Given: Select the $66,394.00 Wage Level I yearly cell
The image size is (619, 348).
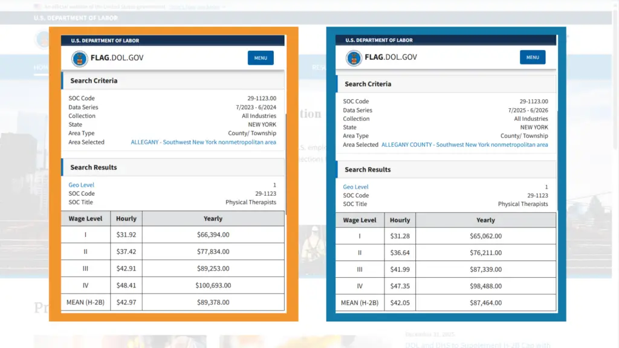Looking at the screenshot, I should pyautogui.click(x=213, y=234).
